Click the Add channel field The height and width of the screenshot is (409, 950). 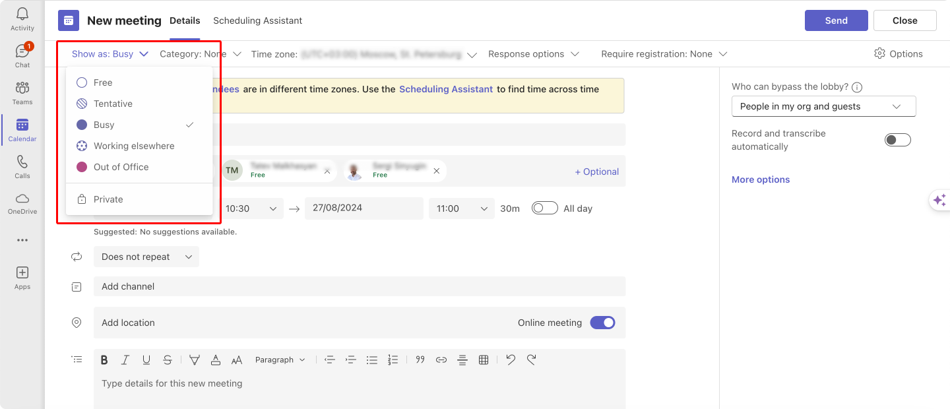click(360, 286)
